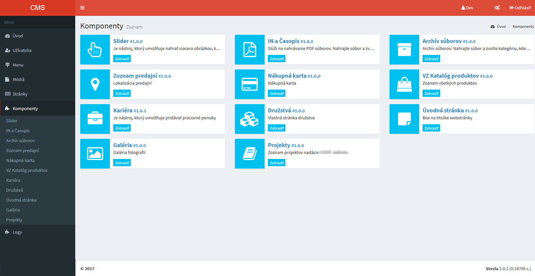535x276 pixels.
Task: Click the CMS logo
Action: [38, 8]
